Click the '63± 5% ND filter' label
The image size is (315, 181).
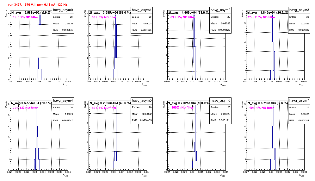click(183, 17)
